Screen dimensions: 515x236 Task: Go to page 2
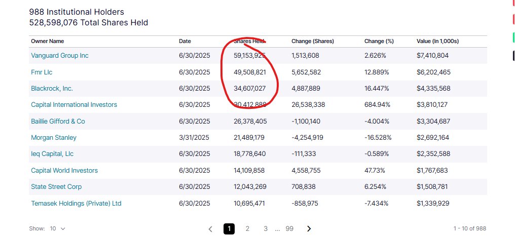click(x=247, y=229)
